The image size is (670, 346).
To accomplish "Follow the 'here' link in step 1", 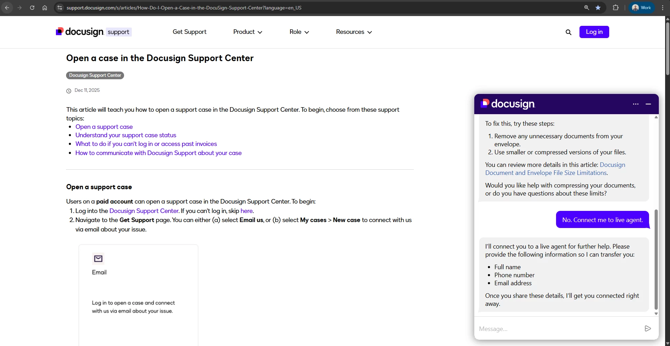I will 246,211.
